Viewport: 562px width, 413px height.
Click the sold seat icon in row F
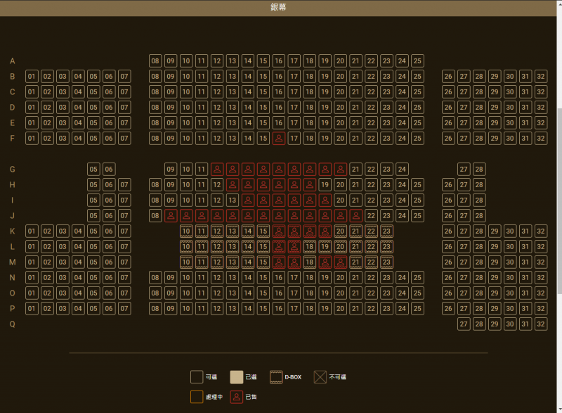click(278, 139)
